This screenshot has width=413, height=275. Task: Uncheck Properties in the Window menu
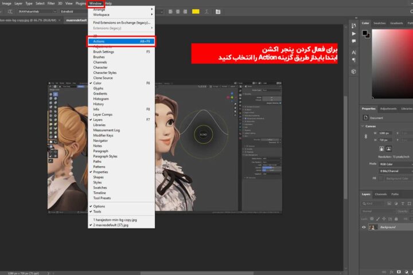(122, 172)
